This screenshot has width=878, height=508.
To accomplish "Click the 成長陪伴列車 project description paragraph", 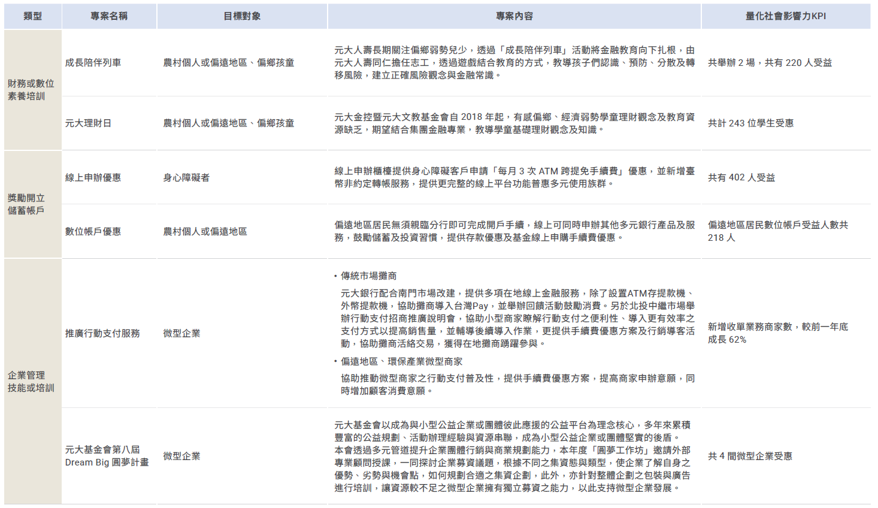I will coord(514,62).
